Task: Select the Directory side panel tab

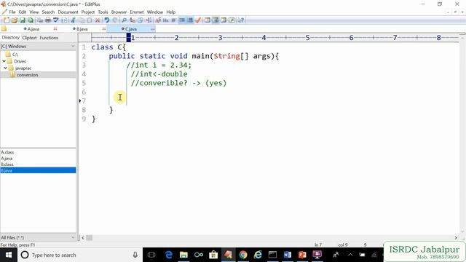Action: coord(10,37)
